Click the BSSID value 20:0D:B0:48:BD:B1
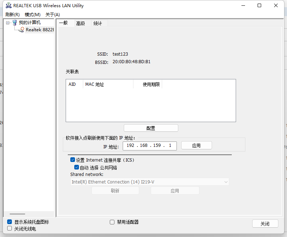This screenshot has height=237, width=287. (131, 62)
